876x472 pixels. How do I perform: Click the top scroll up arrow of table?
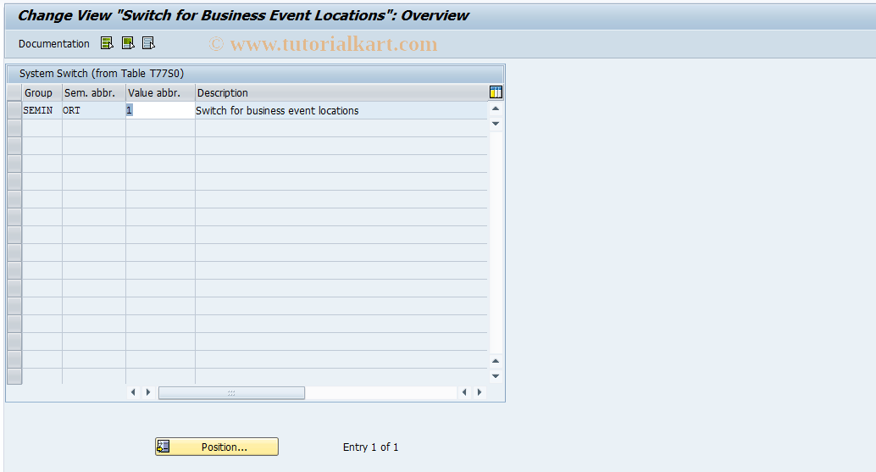496,108
